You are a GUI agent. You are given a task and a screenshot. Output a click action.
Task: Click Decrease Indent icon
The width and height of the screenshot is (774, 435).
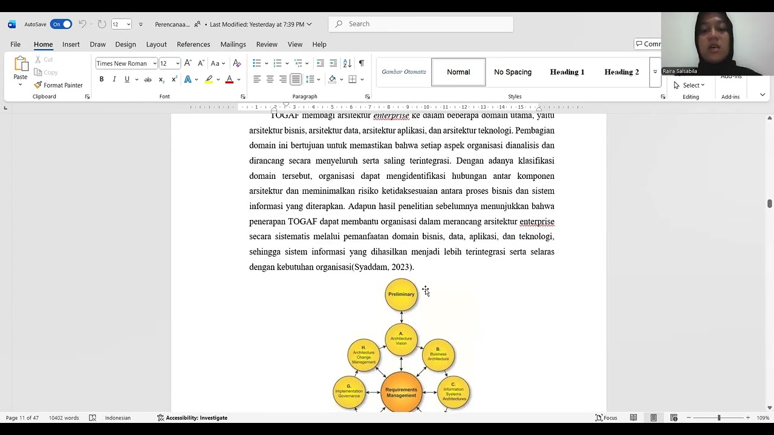pos(320,63)
